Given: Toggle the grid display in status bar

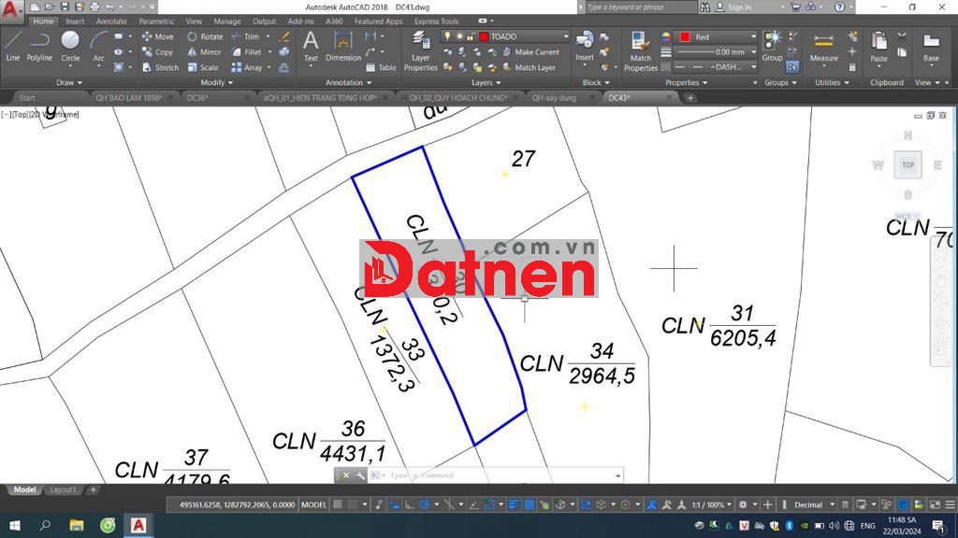Looking at the screenshot, I should pos(339,504).
